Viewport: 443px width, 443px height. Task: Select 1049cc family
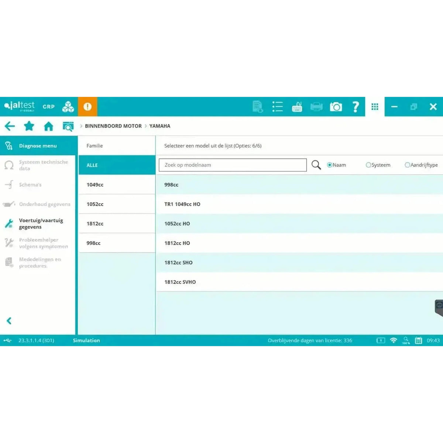(117, 185)
